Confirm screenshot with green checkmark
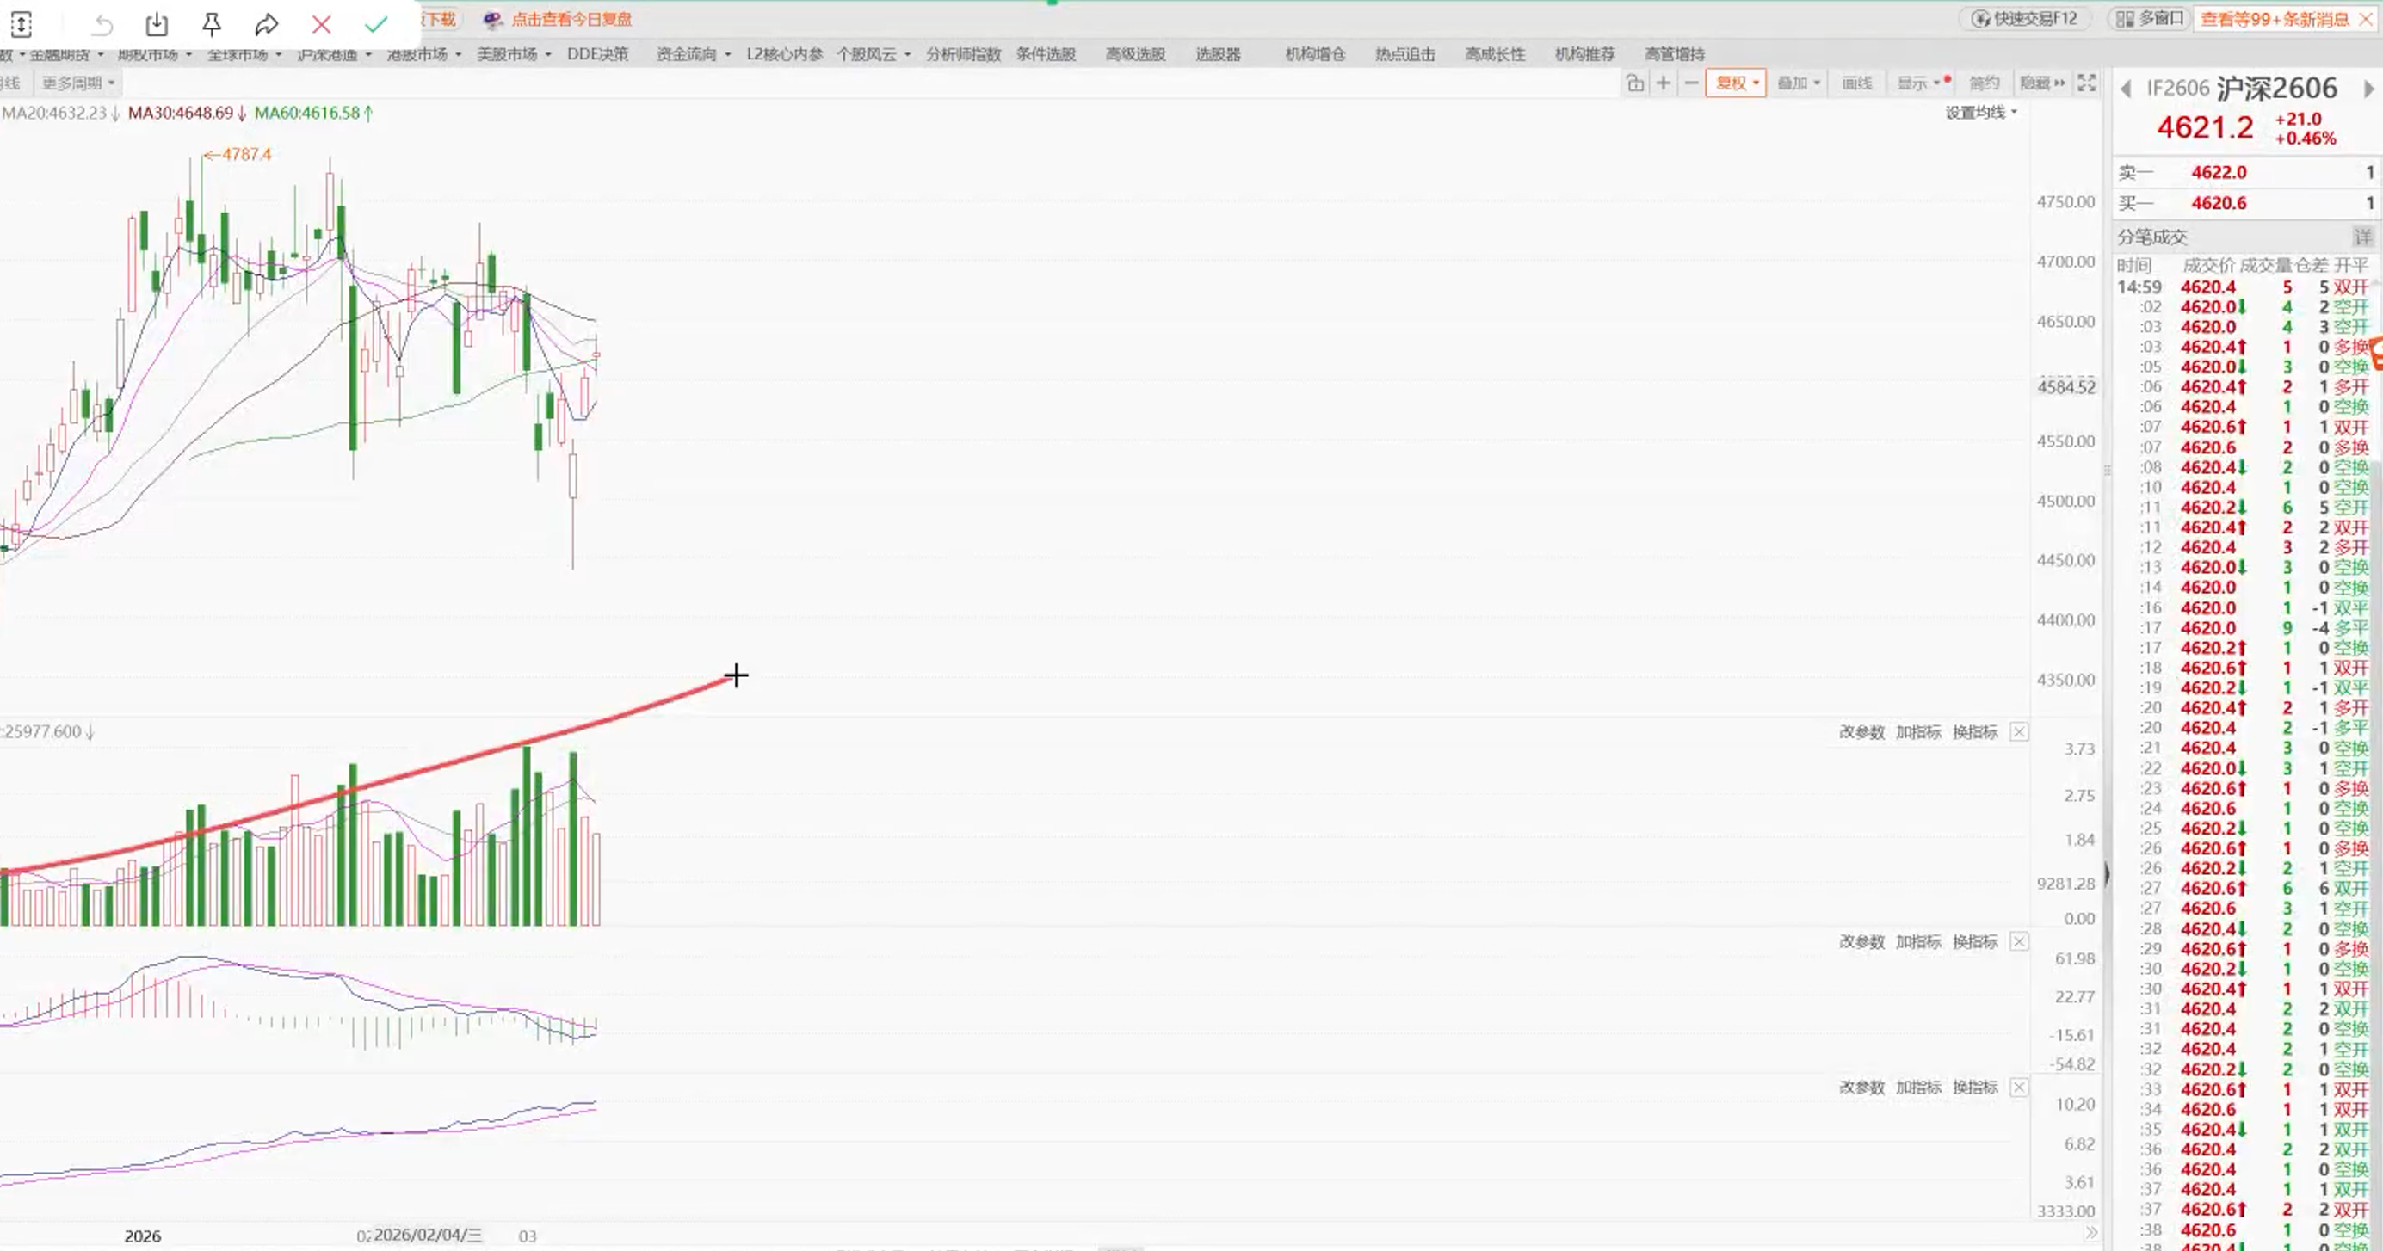Screen dimensions: 2383x1251 [375, 24]
